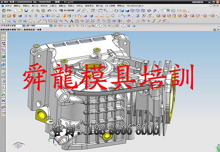Screen dimensions: 220x152
Task: Fit the view to the window
Action: (x=93, y=10)
